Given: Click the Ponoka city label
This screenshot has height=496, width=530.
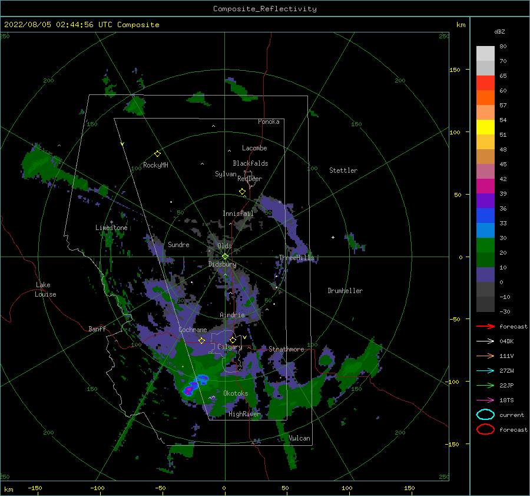Looking at the screenshot, I should [269, 121].
